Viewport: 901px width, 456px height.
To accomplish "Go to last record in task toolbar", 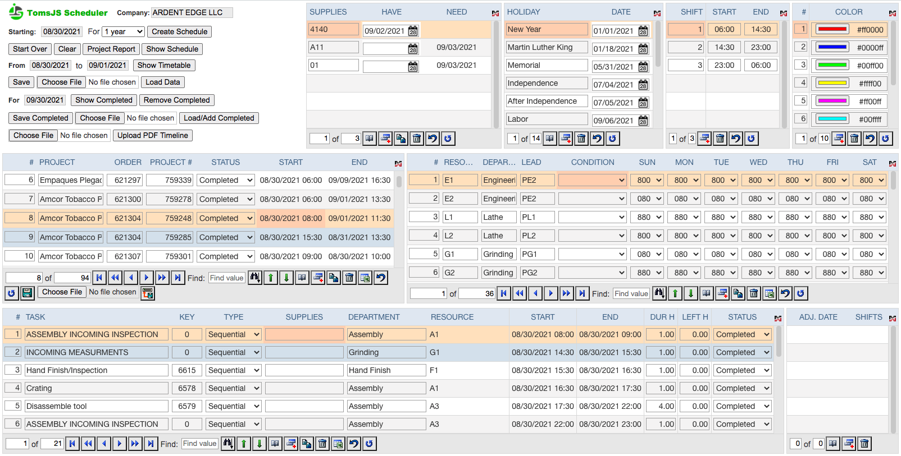I will tap(151, 444).
